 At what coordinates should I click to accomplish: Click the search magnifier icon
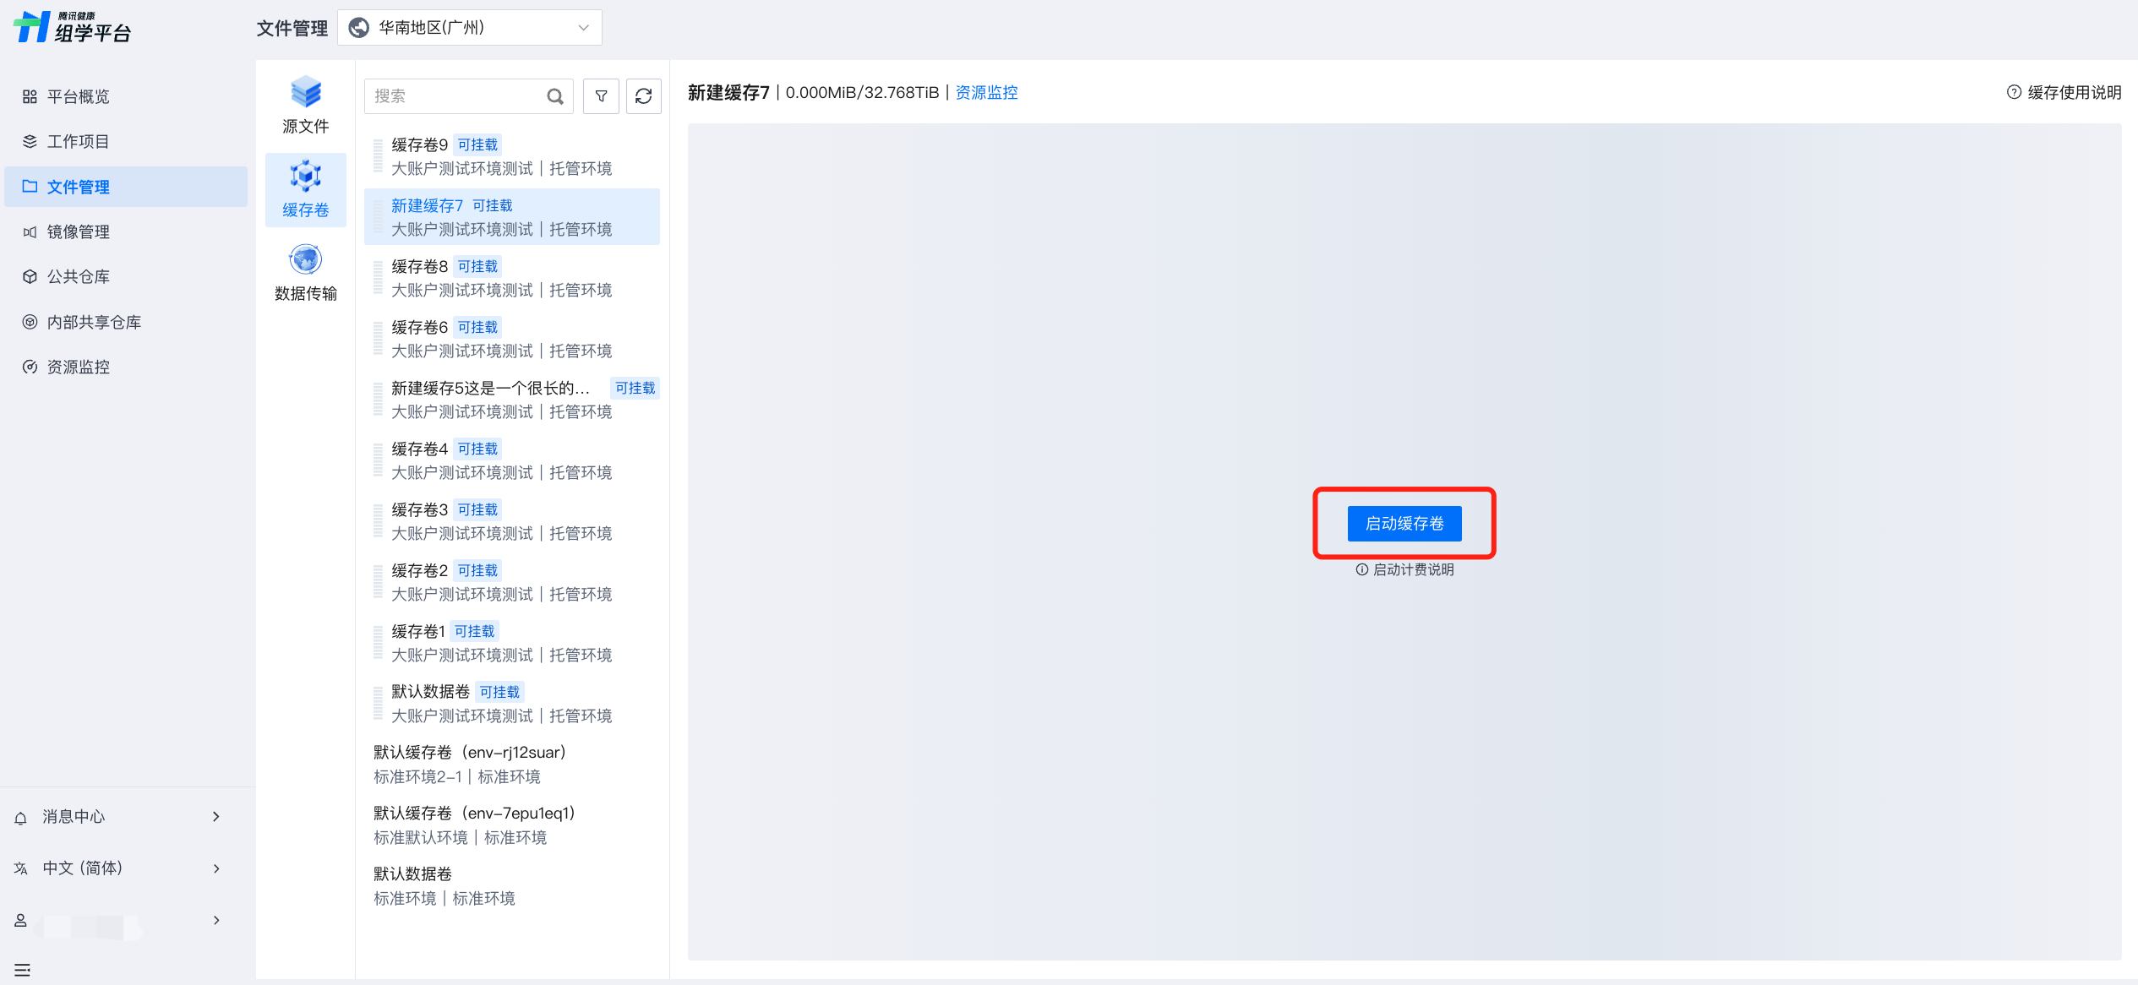tap(555, 96)
